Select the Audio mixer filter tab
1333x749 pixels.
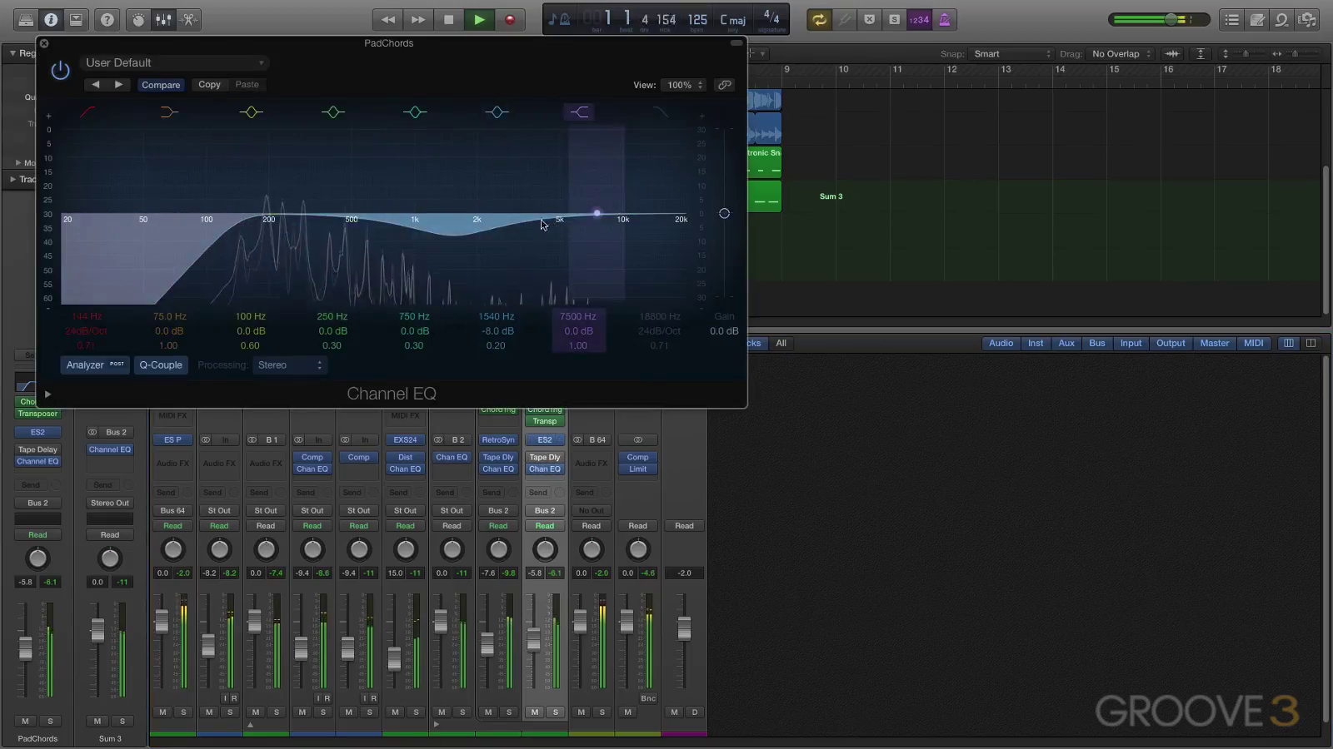1001,343
